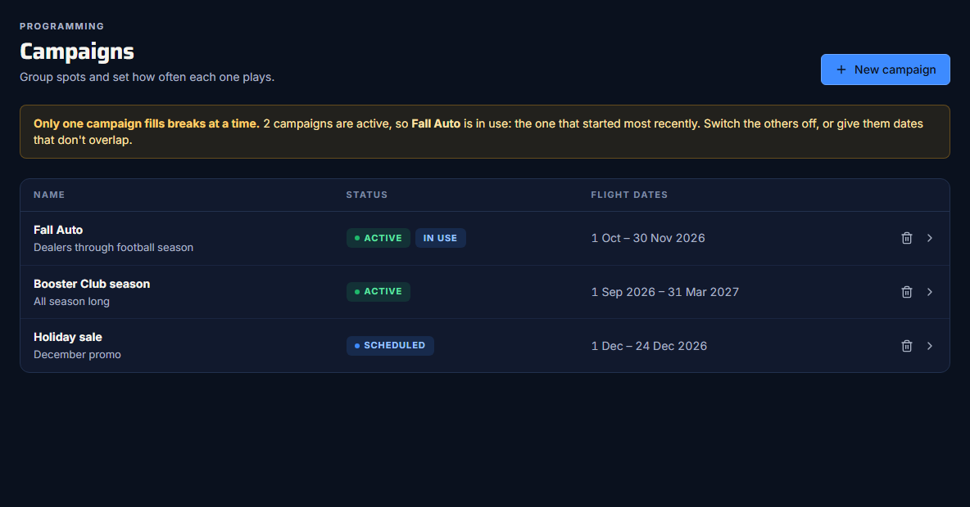Click the Status column header
The image size is (970, 507).
point(367,195)
